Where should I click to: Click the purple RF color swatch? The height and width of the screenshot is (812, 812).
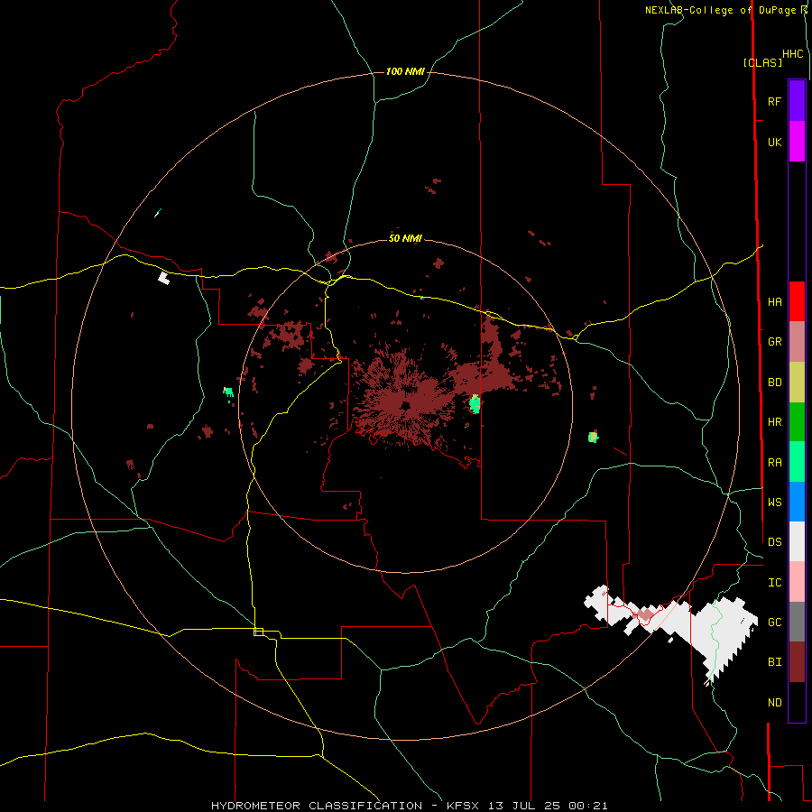pyautogui.click(x=797, y=101)
